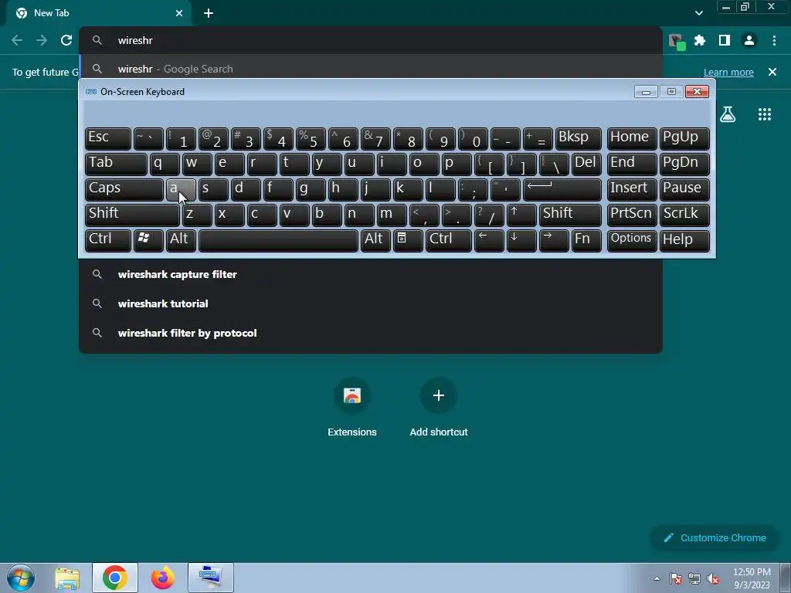The image size is (791, 593).
Task: Open Firefox from the taskbar
Action: pyautogui.click(x=162, y=578)
